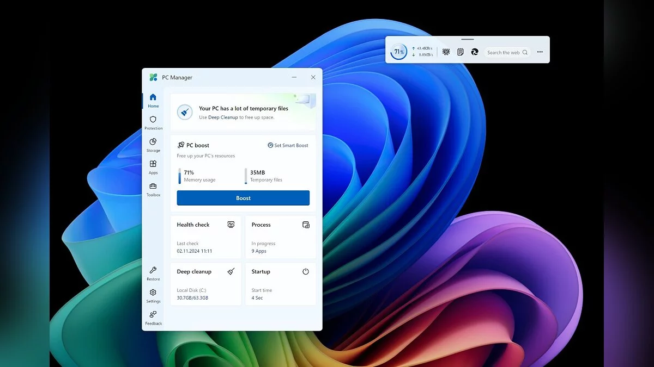Viewport: 654px width, 367px height.
Task: Open the notes icon in floating toolbar
Action: 461,52
